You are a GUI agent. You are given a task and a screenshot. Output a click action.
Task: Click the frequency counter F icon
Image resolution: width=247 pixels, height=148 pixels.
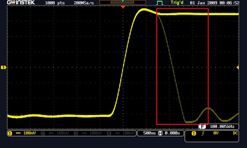tap(202, 127)
